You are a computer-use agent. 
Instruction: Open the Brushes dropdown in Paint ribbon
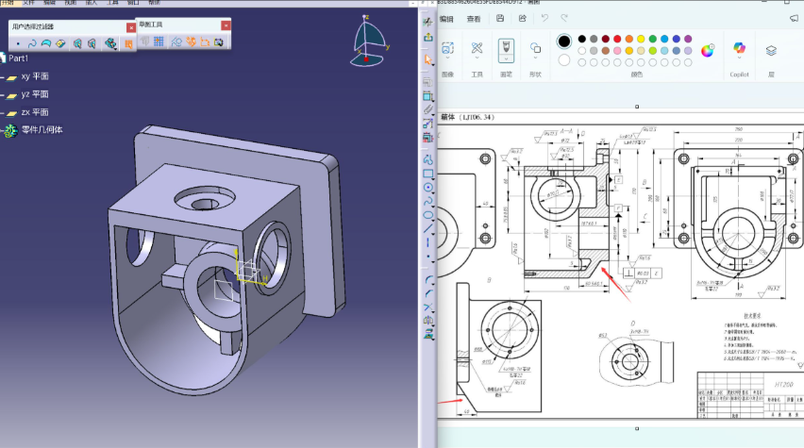coord(506,57)
